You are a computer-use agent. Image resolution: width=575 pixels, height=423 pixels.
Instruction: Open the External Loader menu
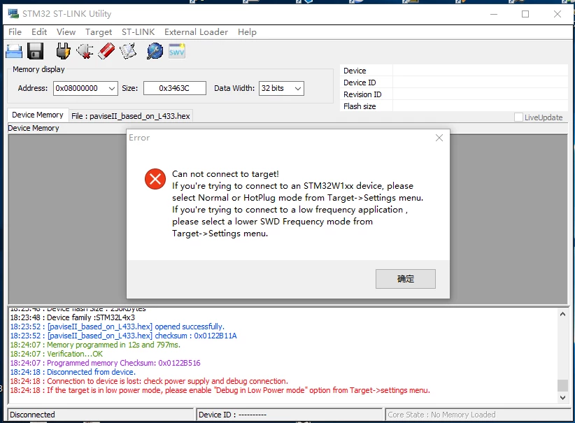pos(196,32)
